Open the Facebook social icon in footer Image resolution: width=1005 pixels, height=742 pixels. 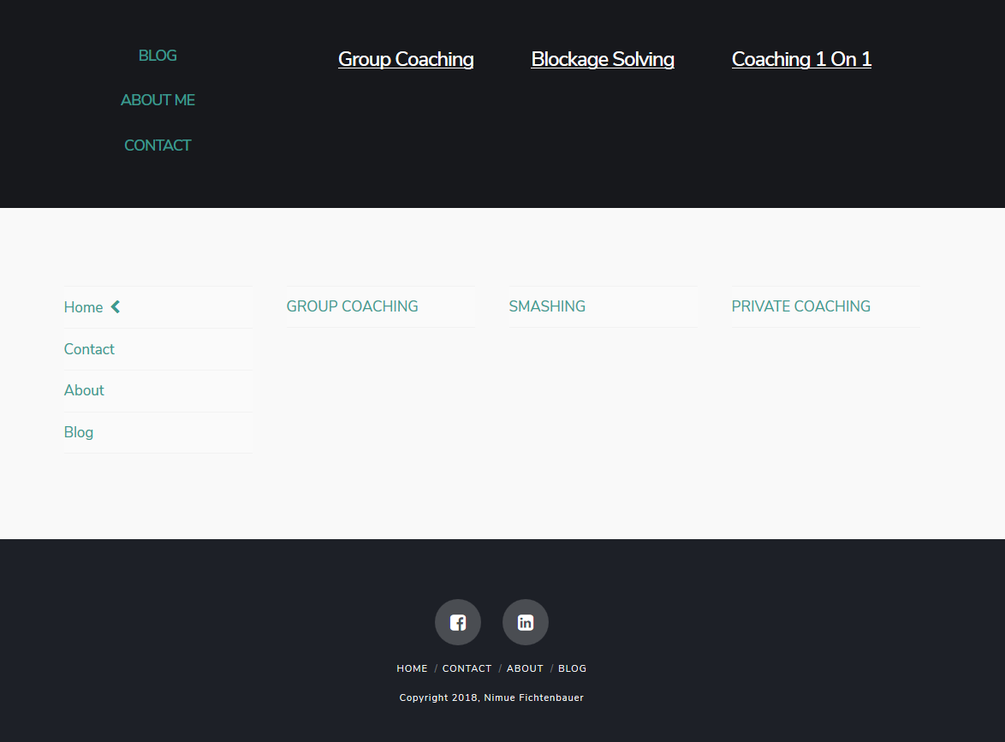(458, 622)
